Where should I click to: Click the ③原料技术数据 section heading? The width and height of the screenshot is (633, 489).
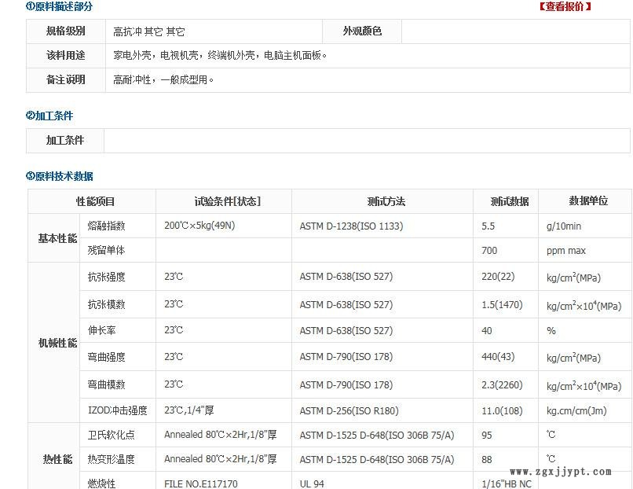[60, 176]
